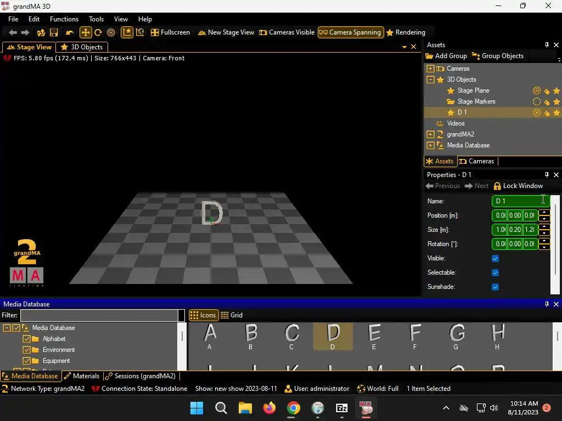Viewport: 562px width, 421px height.
Task: Click the Properties panel vertical scrollbar
Action: tap(555, 244)
